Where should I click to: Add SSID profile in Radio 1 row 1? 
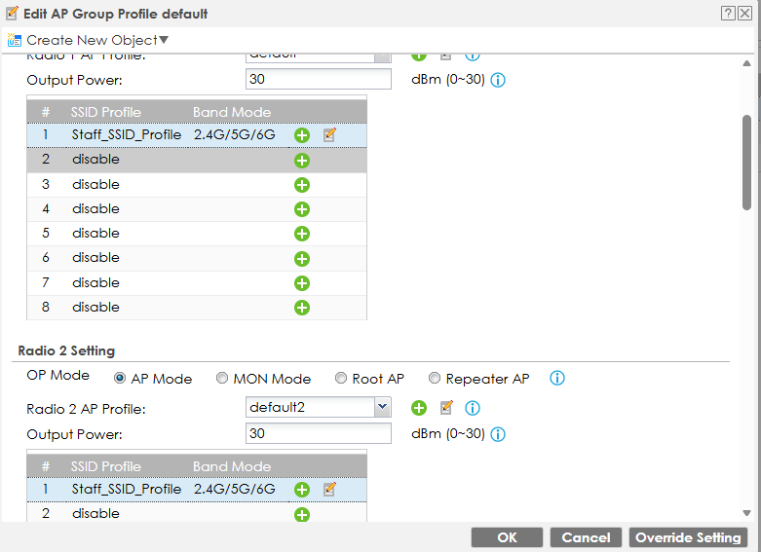point(302,135)
